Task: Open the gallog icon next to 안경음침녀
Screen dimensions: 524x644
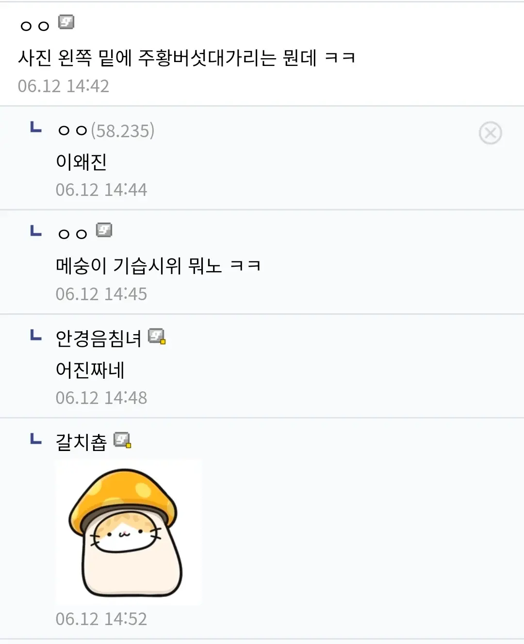Action: (x=157, y=336)
